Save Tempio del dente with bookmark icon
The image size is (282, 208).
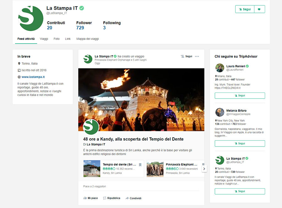(x=140, y=165)
